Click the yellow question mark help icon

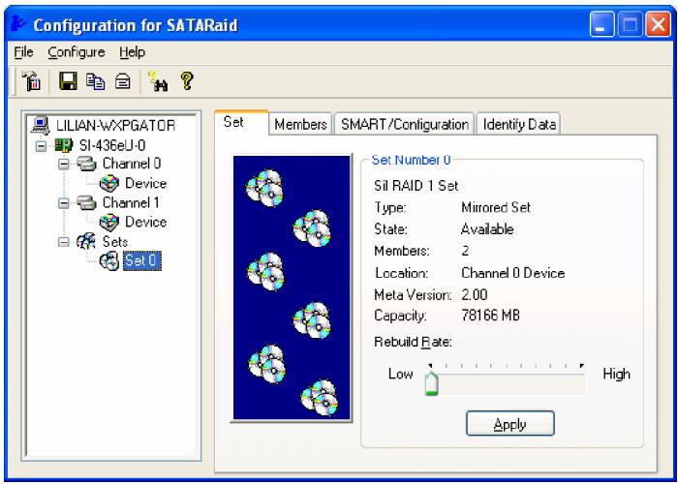[x=187, y=80]
